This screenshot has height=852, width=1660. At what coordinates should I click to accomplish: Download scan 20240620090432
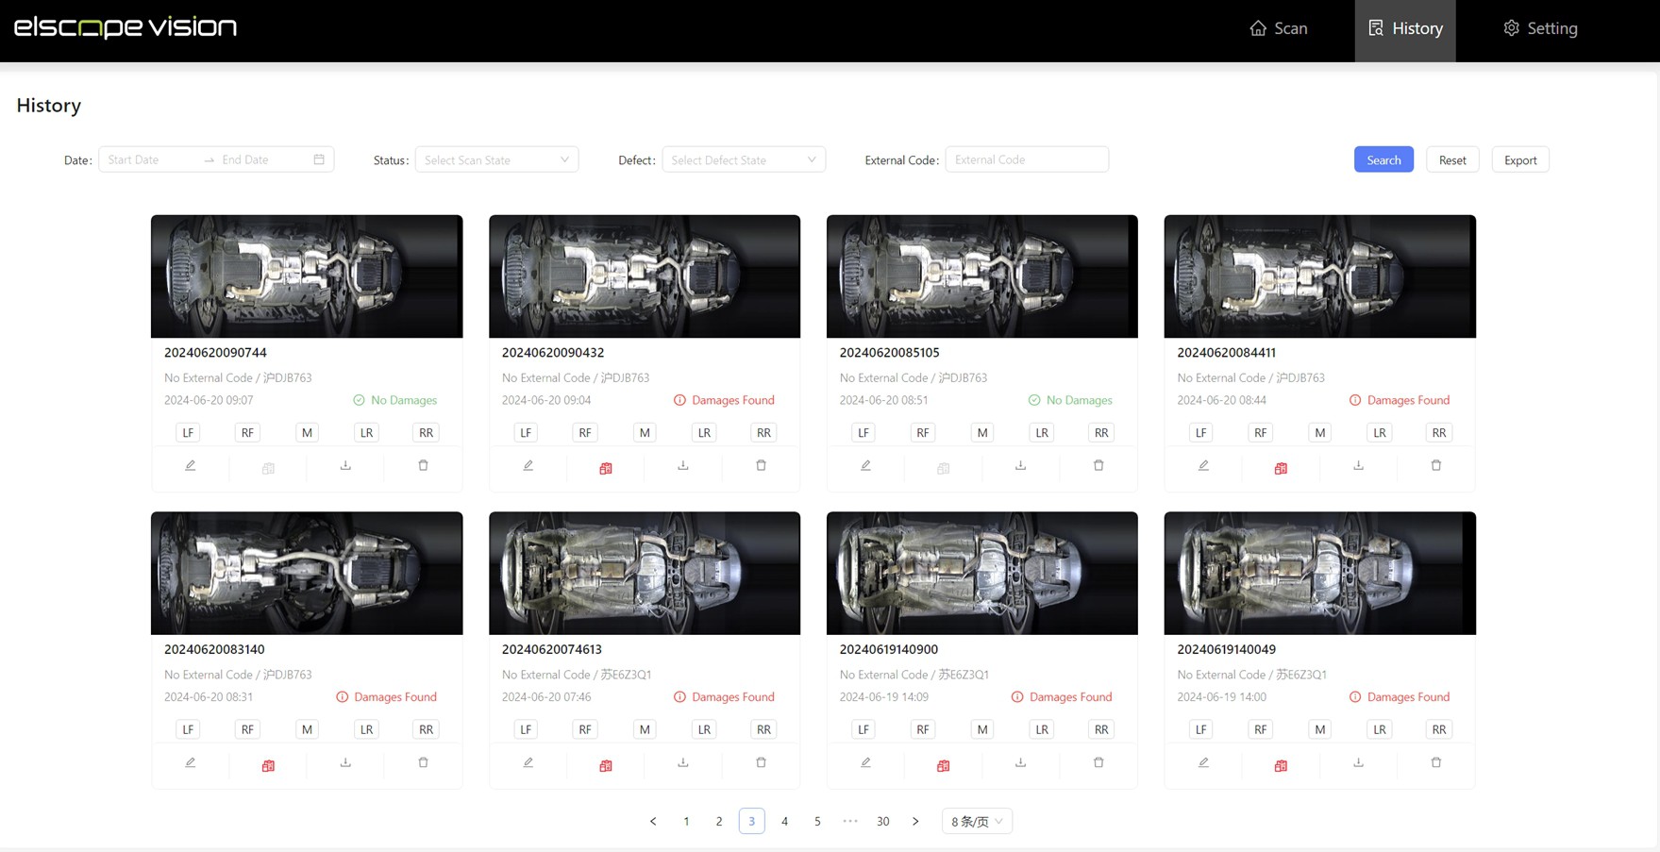[683, 465]
